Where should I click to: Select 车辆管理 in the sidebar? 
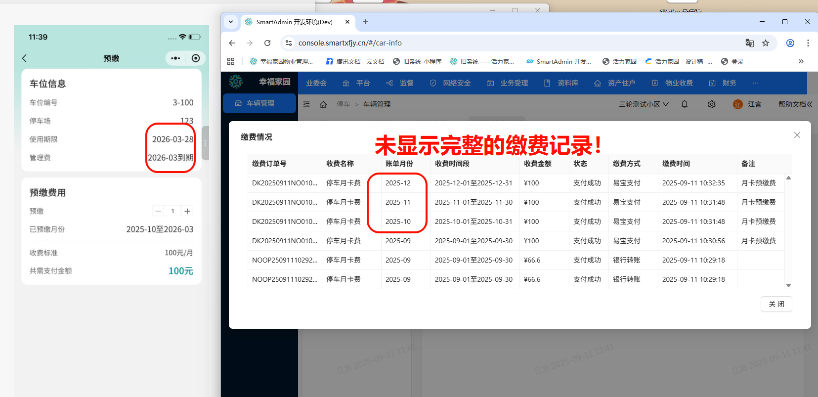pyautogui.click(x=259, y=103)
